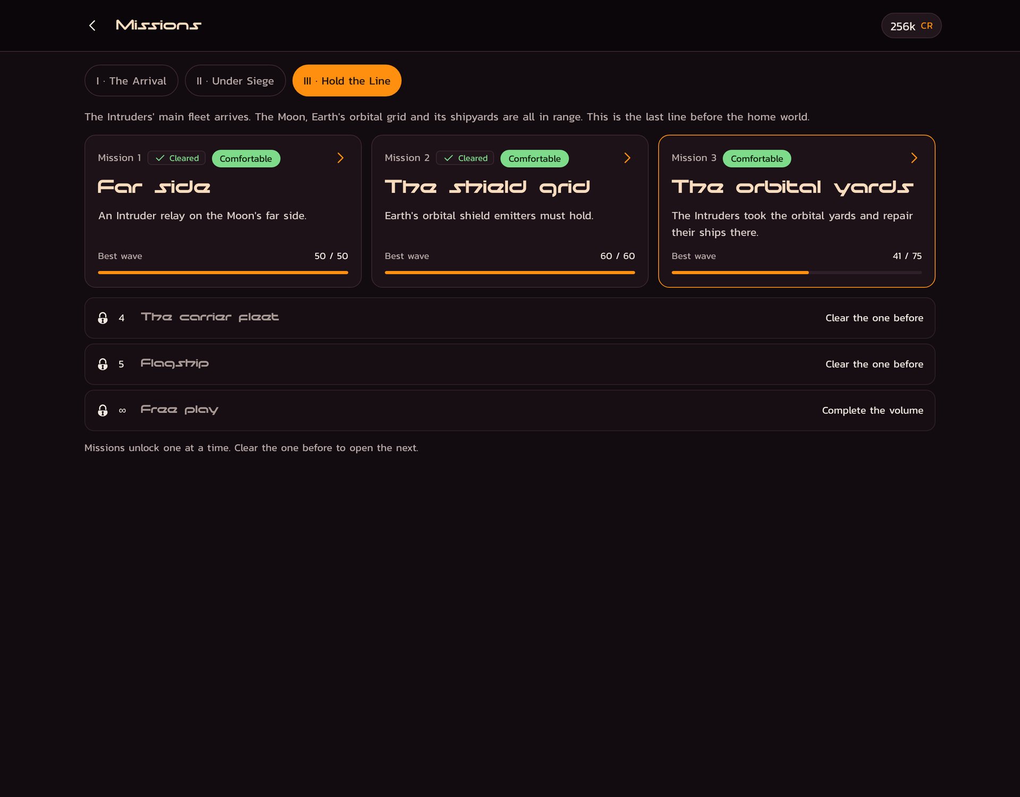
Task: Click The shield grid progress bar
Action: [x=510, y=273]
